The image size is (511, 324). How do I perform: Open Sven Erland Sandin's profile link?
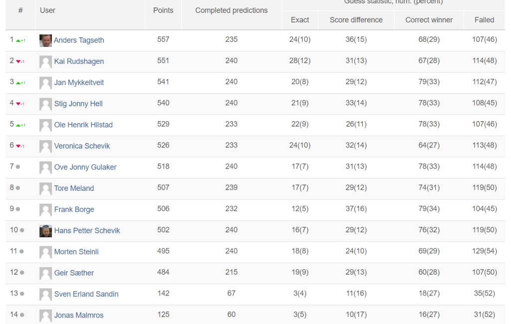coord(86,294)
